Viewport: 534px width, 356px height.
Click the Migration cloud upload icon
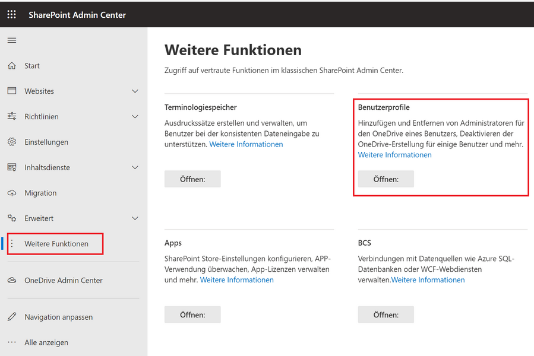tap(12, 193)
